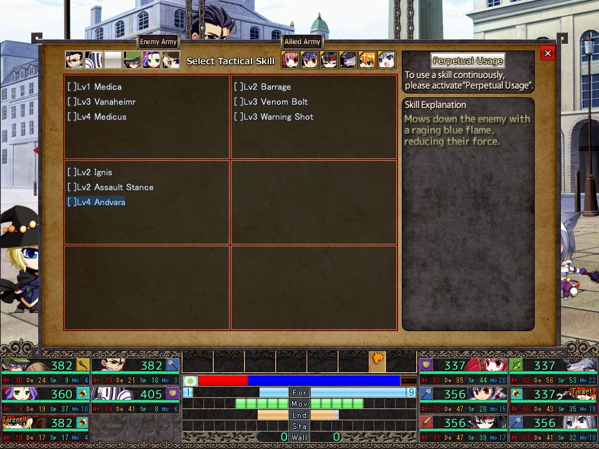Choose the orange-haired allied character portrait
Image resolution: width=599 pixels, height=449 pixels.
tap(368, 60)
